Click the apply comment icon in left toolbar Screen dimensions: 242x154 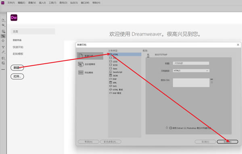3,58
